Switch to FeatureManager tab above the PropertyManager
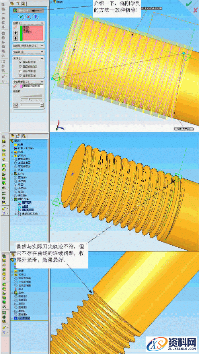 13,3
